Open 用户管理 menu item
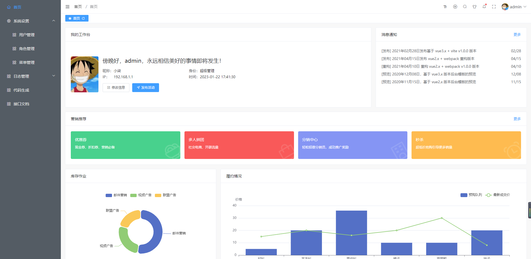 [x=30, y=35]
